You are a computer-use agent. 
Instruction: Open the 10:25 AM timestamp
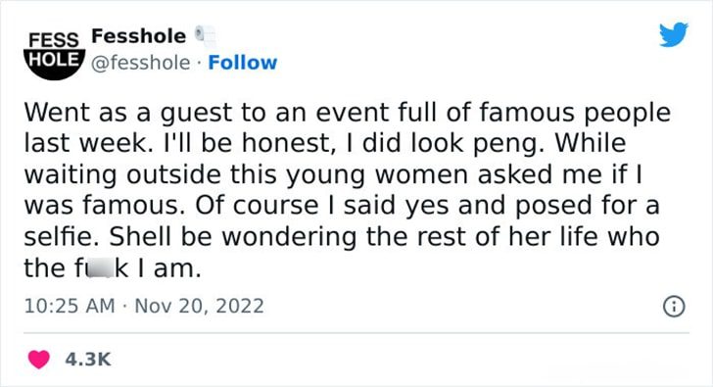pyautogui.click(x=70, y=306)
